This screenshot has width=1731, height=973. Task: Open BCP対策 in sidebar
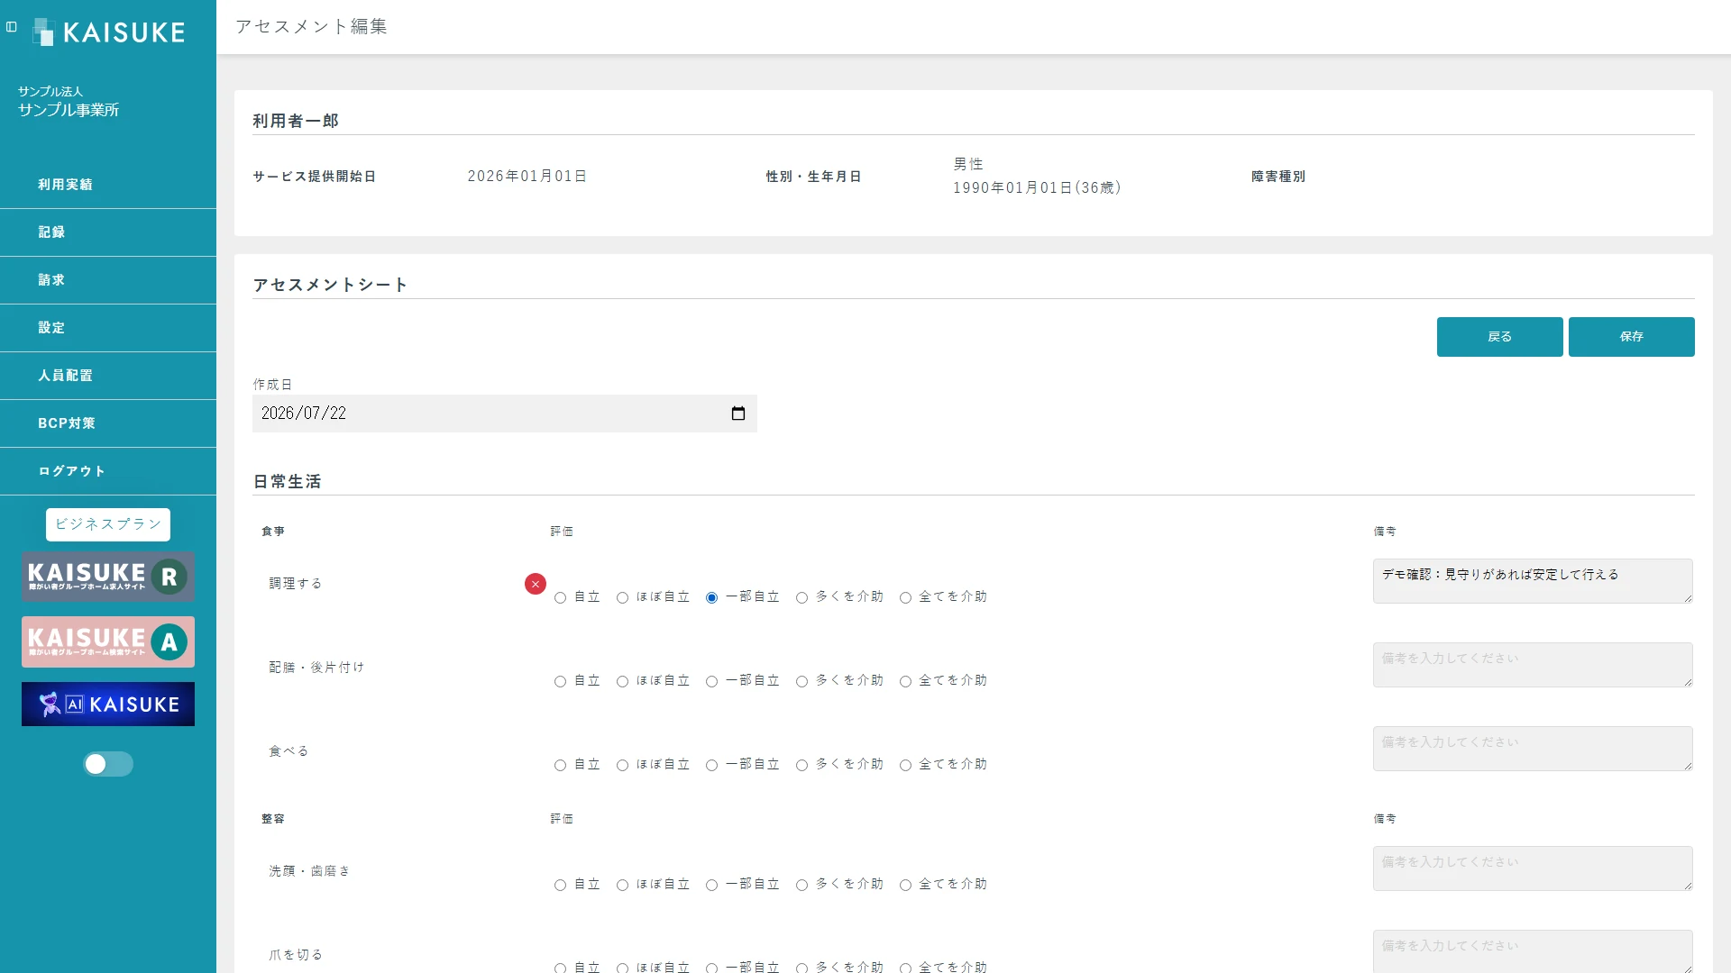pos(108,423)
